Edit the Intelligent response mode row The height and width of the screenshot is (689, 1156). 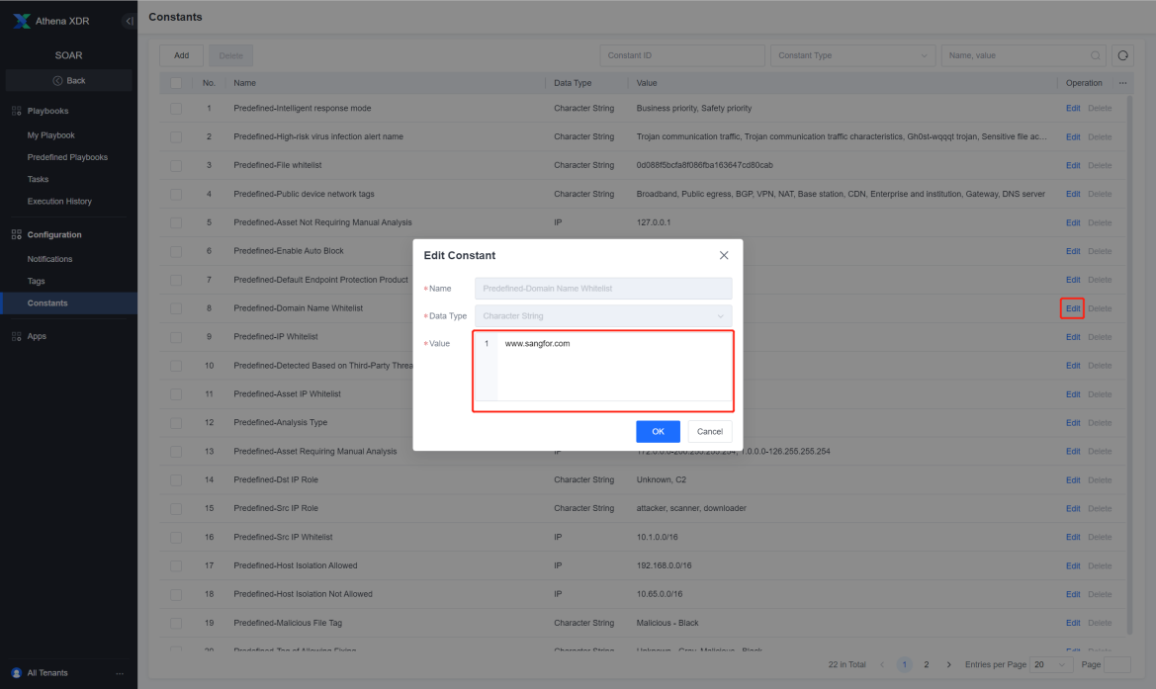tap(1073, 109)
